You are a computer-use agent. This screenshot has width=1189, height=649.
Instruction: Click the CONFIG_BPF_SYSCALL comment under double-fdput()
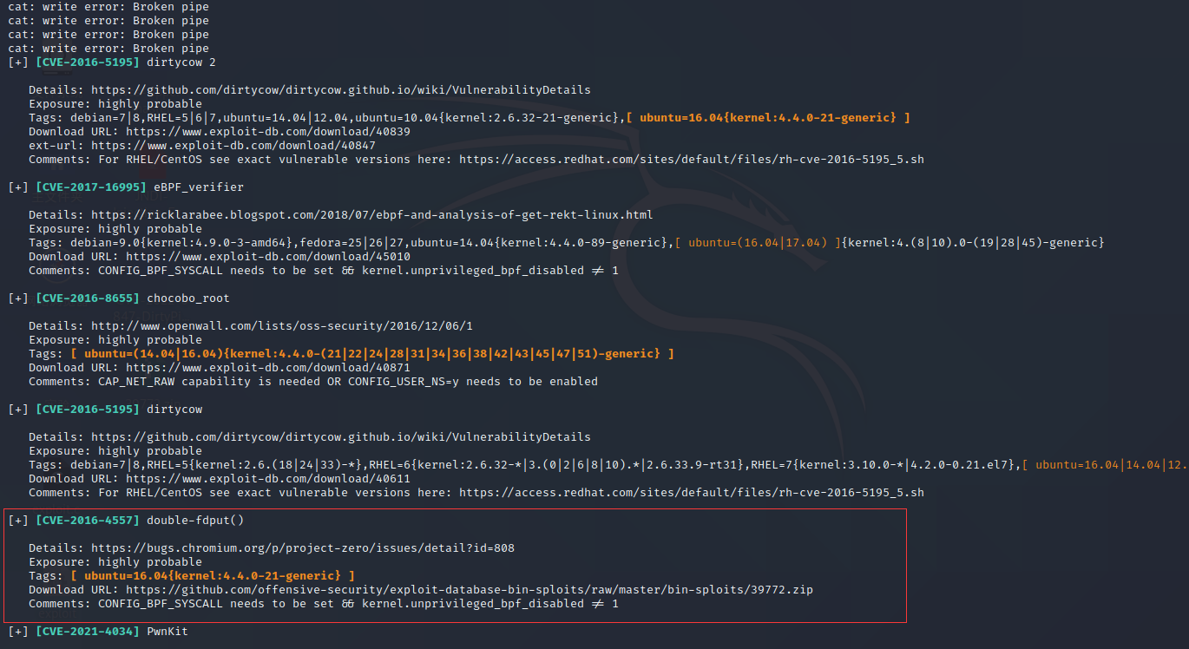point(358,604)
